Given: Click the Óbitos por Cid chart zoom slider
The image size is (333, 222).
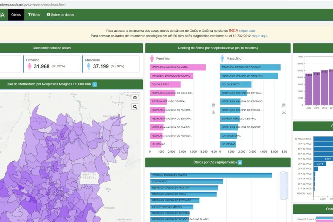Looking at the screenshot, I should click(283, 186).
